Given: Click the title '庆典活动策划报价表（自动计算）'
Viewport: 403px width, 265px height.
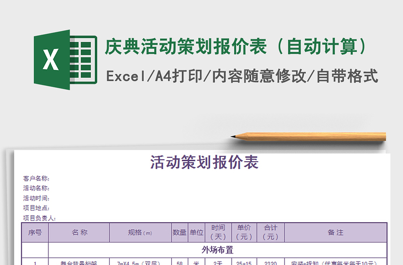Looking at the screenshot, I should pos(236,46).
